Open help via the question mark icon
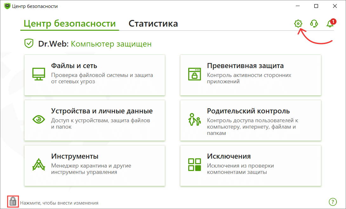Image resolution: width=346 pixels, height=209 pixels. pos(333,201)
